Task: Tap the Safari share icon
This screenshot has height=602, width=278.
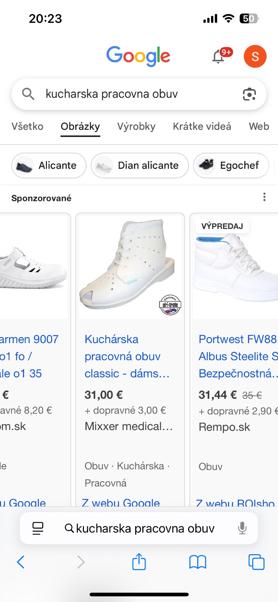Action: click(139, 562)
